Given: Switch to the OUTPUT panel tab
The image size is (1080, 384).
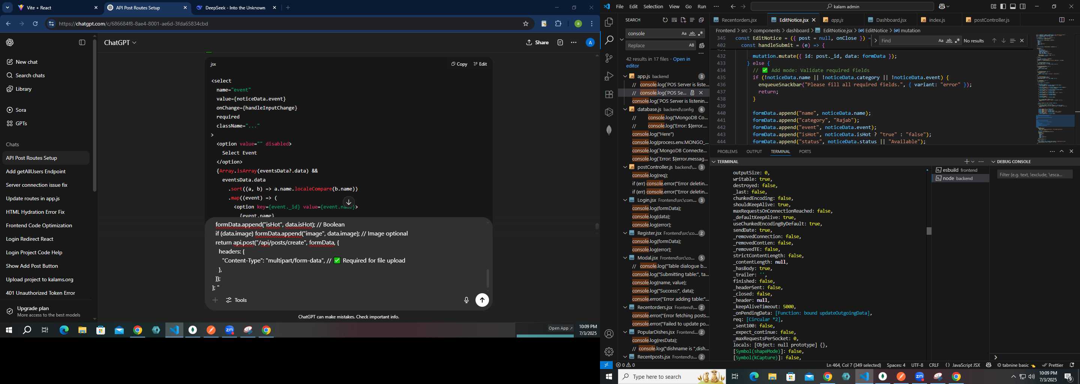Looking at the screenshot, I should coord(754,152).
